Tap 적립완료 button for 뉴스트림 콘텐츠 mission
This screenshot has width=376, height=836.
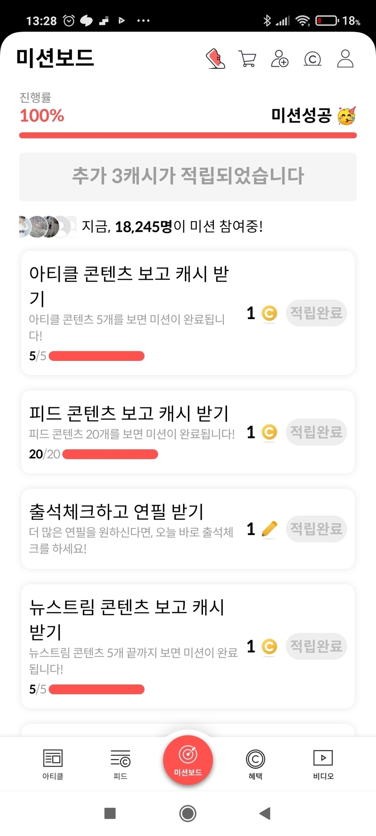316,646
